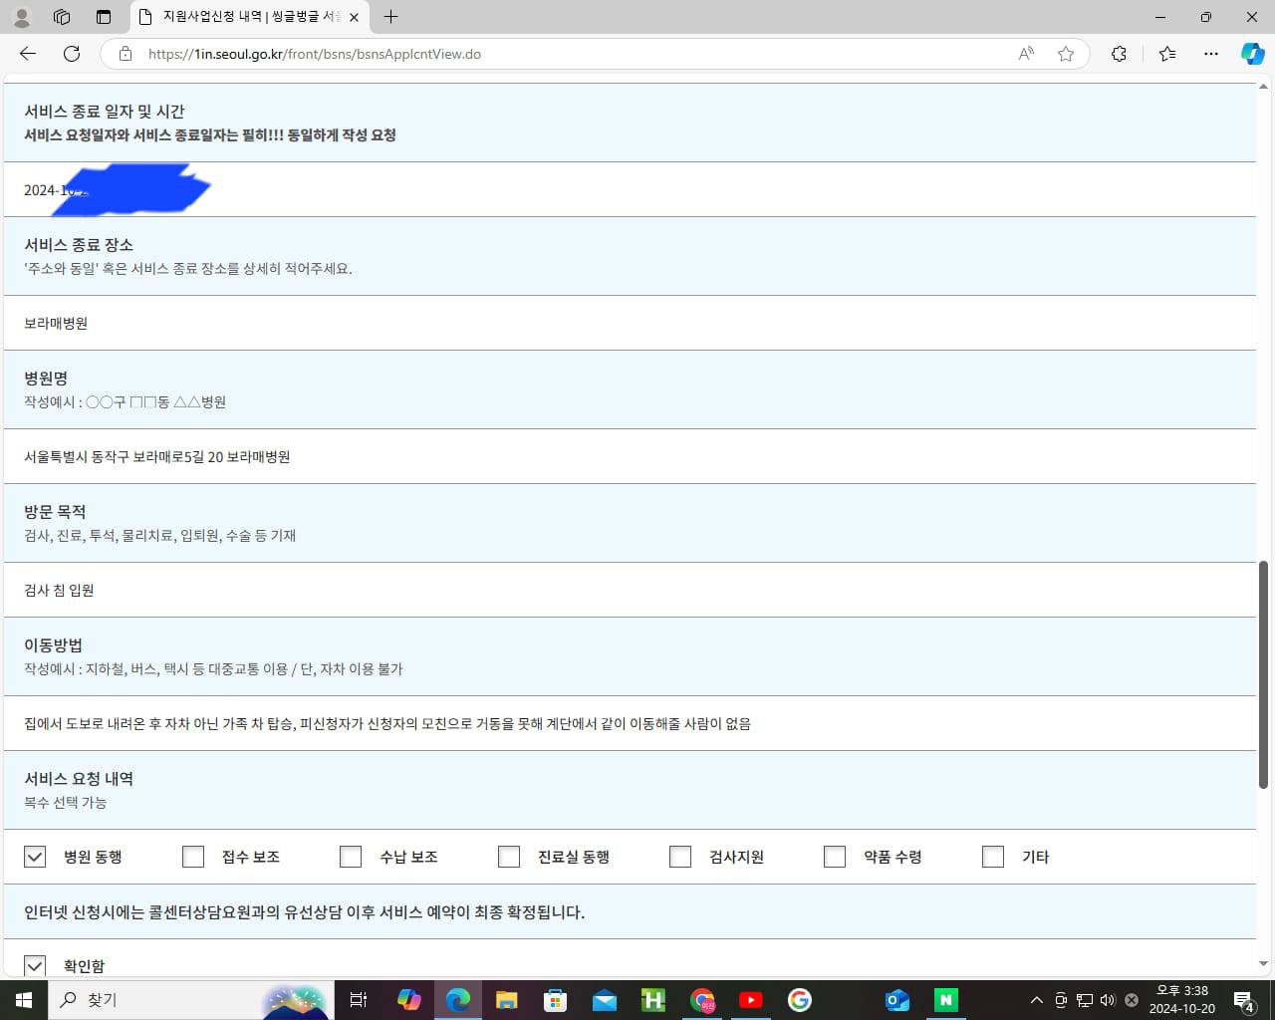Select the 지원사업신청 내역 browser tab

tap(250, 17)
